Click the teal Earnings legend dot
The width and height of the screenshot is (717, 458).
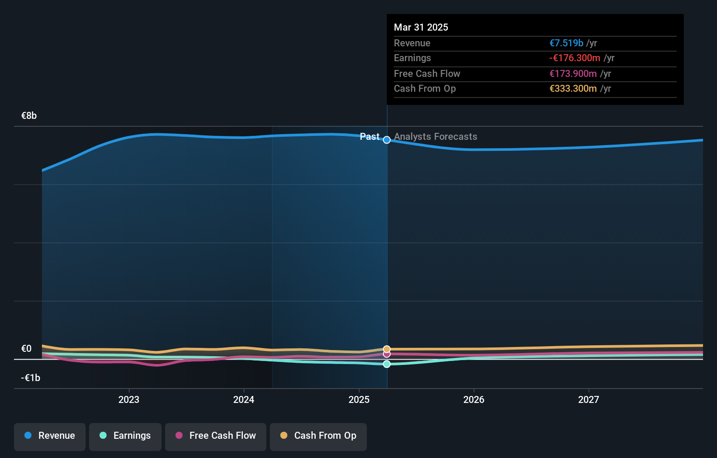103,435
